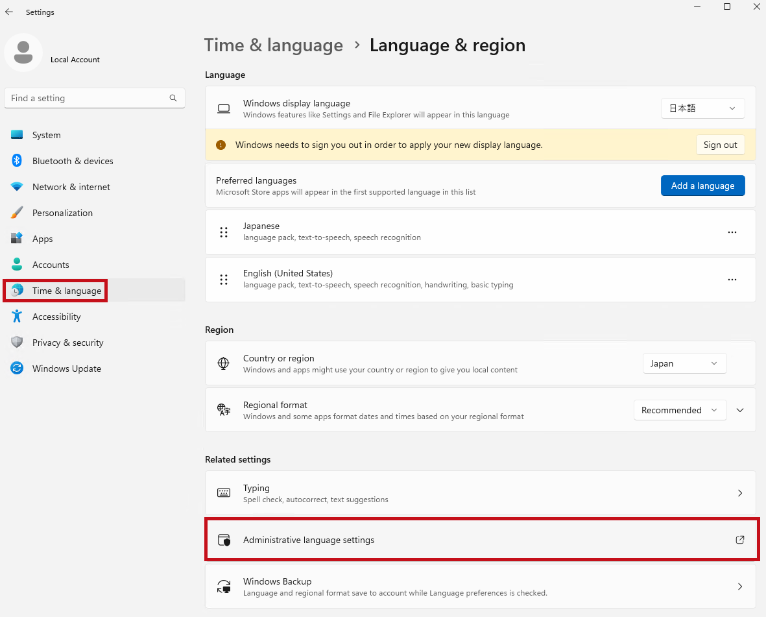The height and width of the screenshot is (617, 766).
Task: Open Typing settings via its chevron
Action: (739, 493)
